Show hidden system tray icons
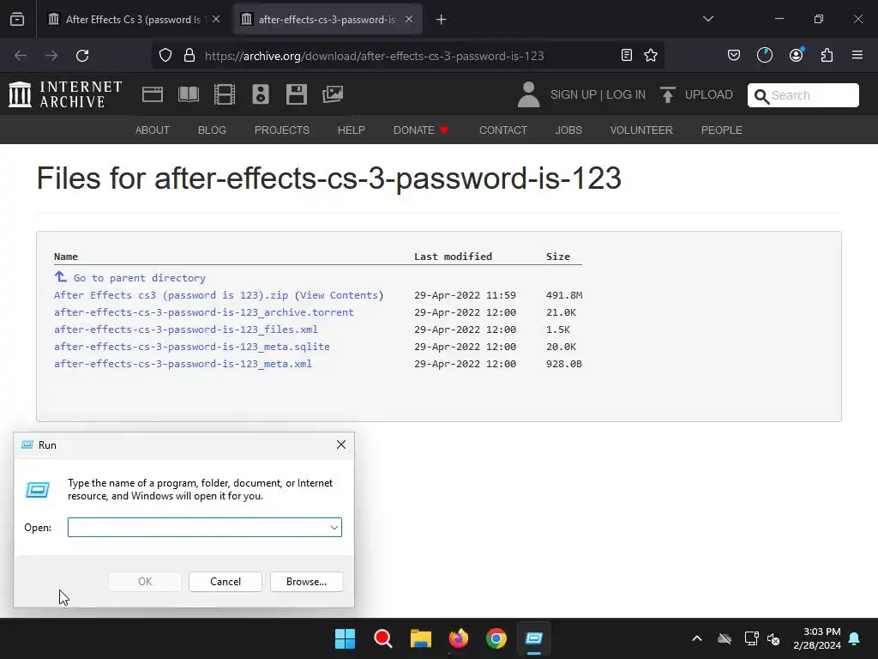The width and height of the screenshot is (878, 659). pyautogui.click(x=697, y=638)
